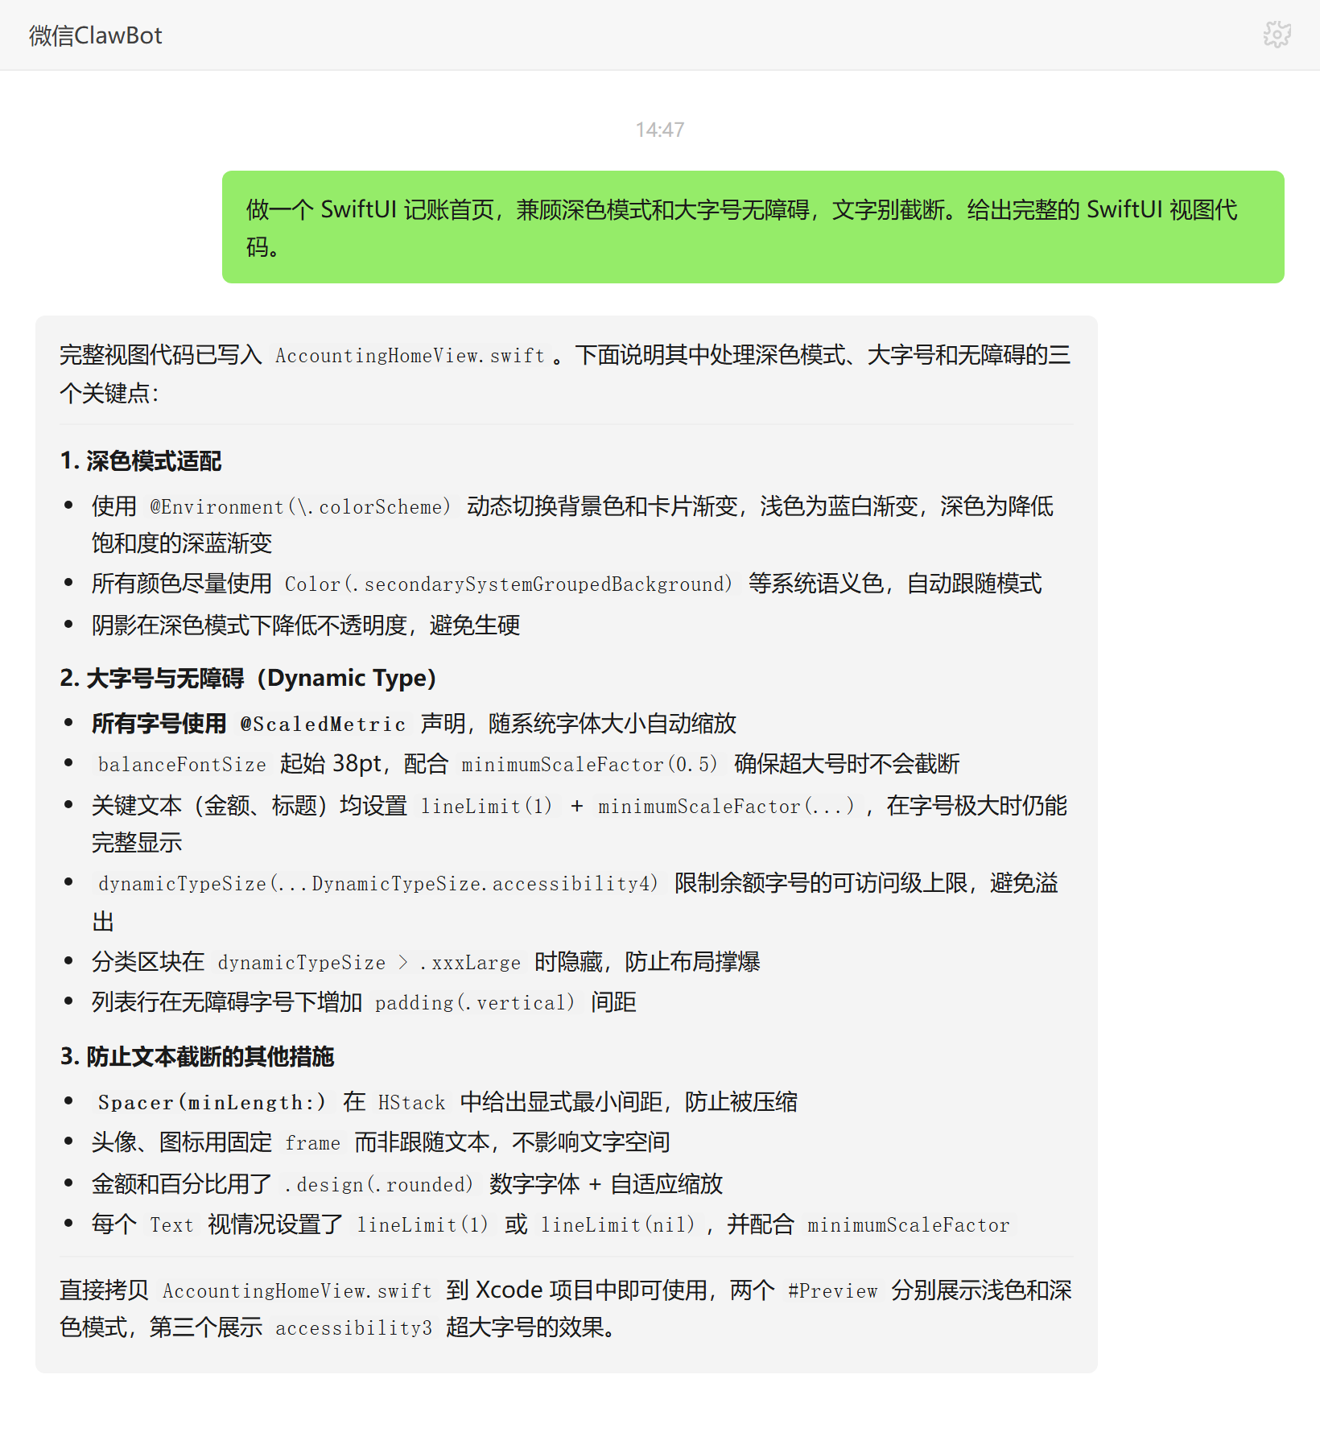Click the .design(.rounded) code
This screenshot has height=1449, width=1320.
(x=380, y=1185)
